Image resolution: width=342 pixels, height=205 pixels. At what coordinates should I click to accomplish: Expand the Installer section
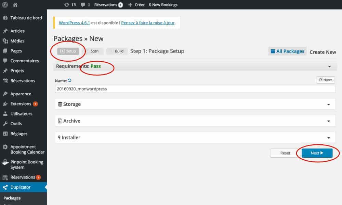(329, 137)
